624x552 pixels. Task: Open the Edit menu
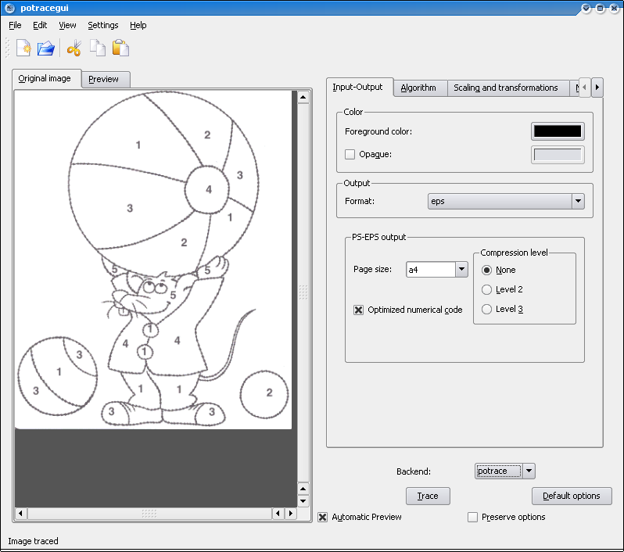[40, 26]
